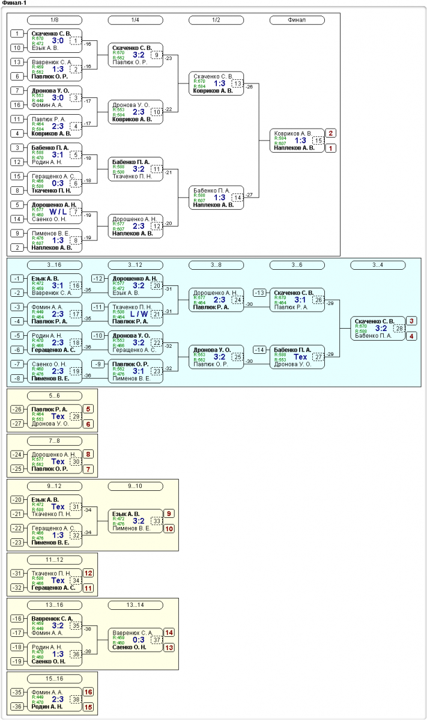Select dashed match number 33 box
427x721 pixels.
coord(156,521)
